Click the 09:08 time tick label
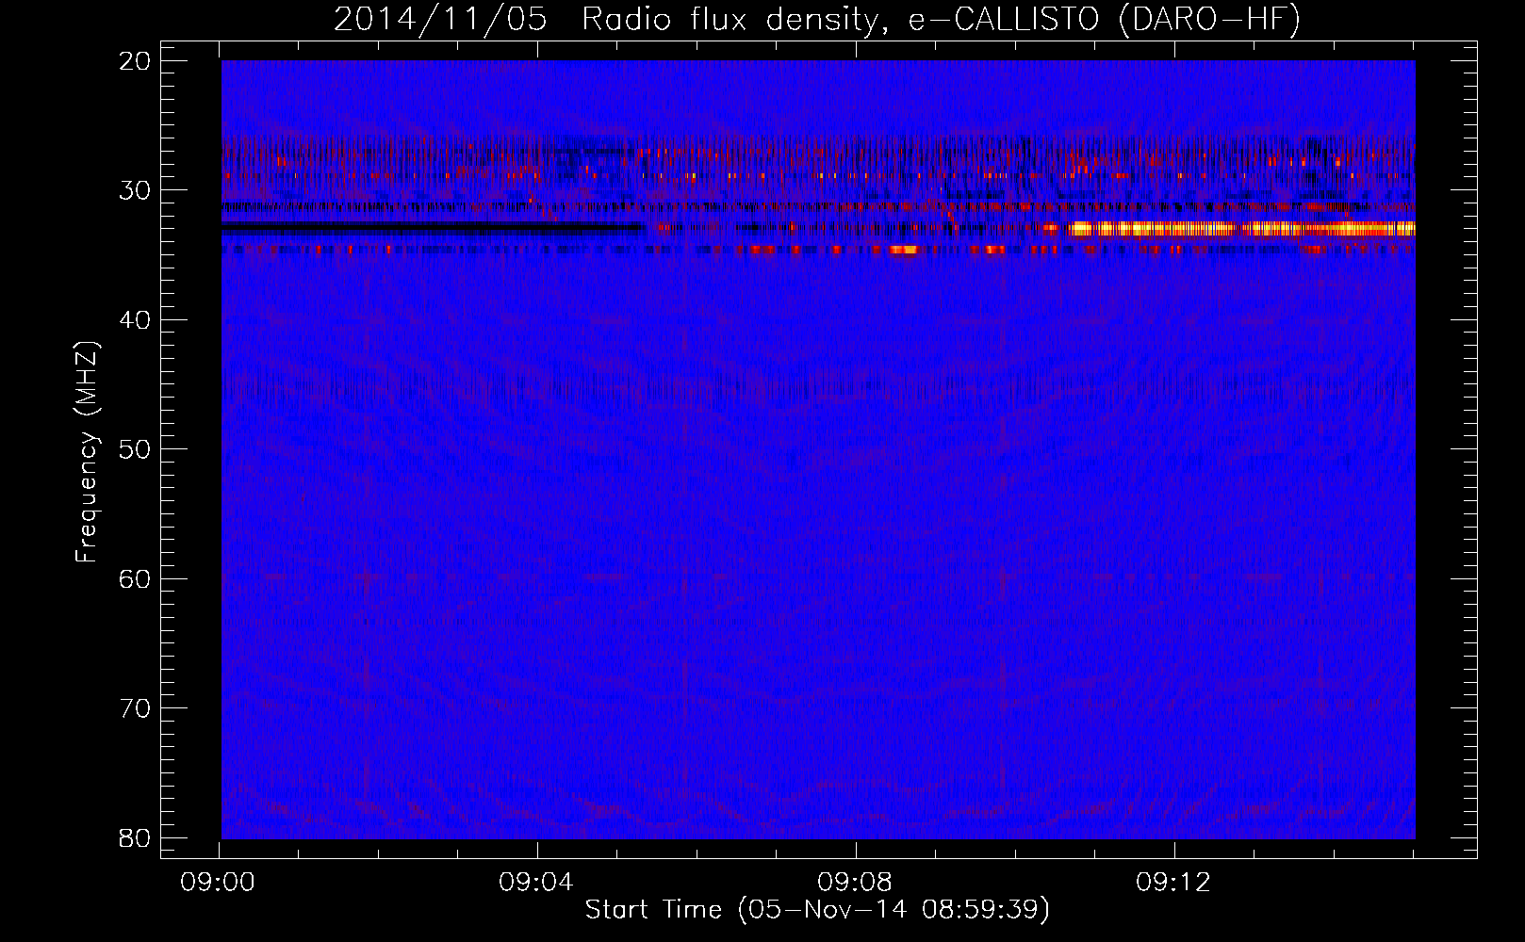Viewport: 1525px width, 942px height. [x=855, y=883]
